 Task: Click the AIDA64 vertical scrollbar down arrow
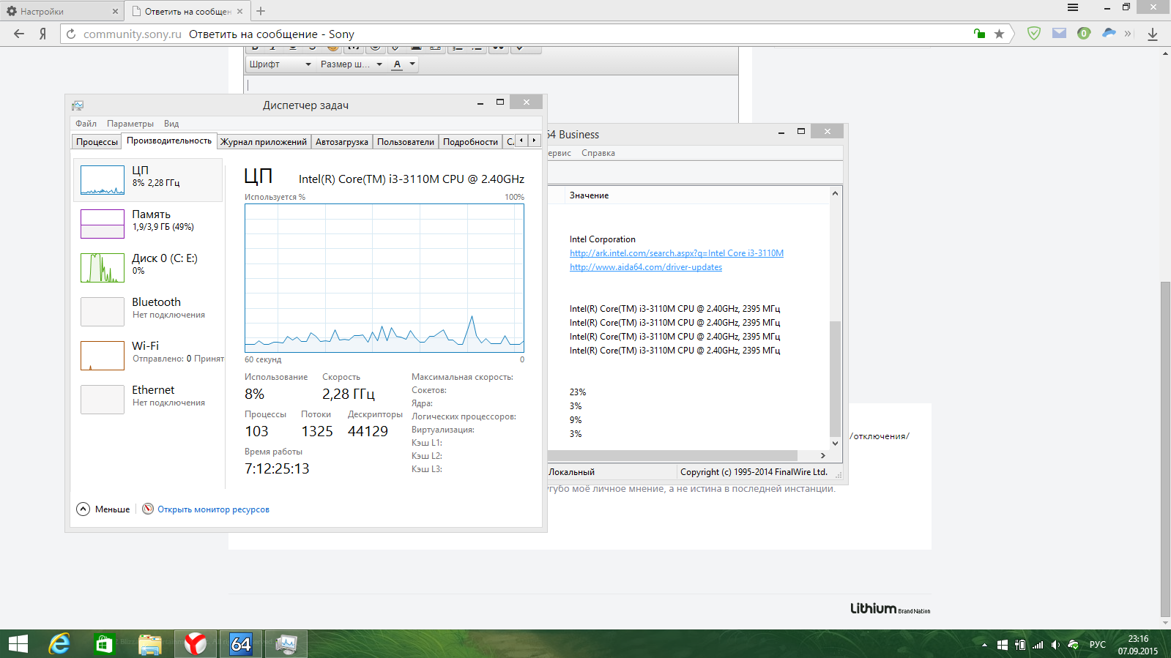[x=835, y=444]
